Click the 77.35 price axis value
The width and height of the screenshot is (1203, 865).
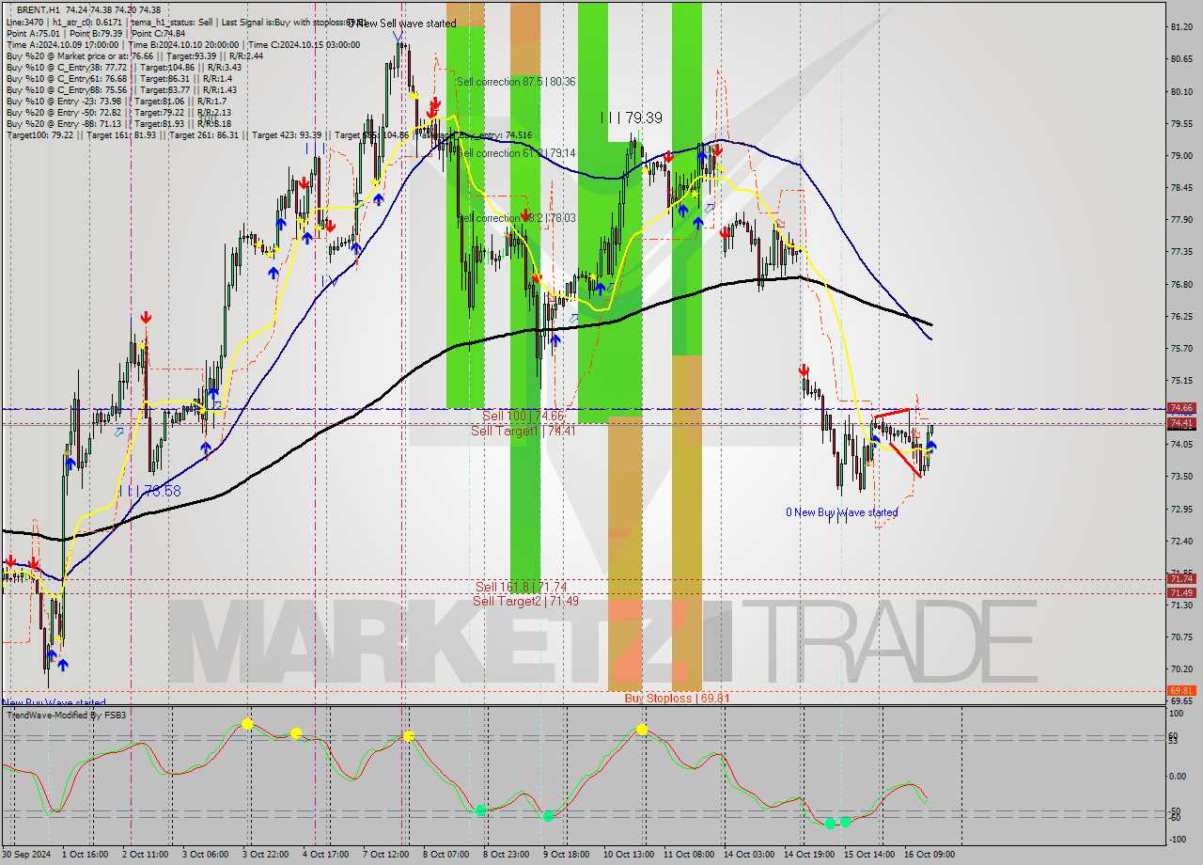tap(1181, 252)
